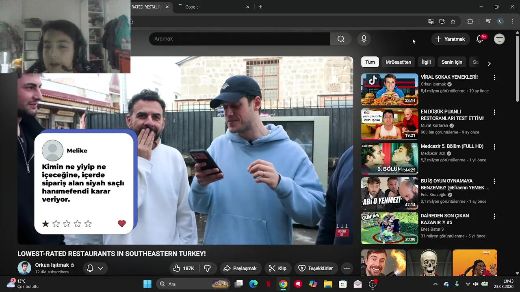Click the Paylaşmak share button
The image size is (520, 292).
click(240, 268)
